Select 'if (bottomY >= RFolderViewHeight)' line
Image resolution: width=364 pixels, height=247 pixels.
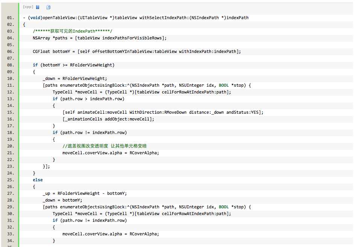pos(74,65)
